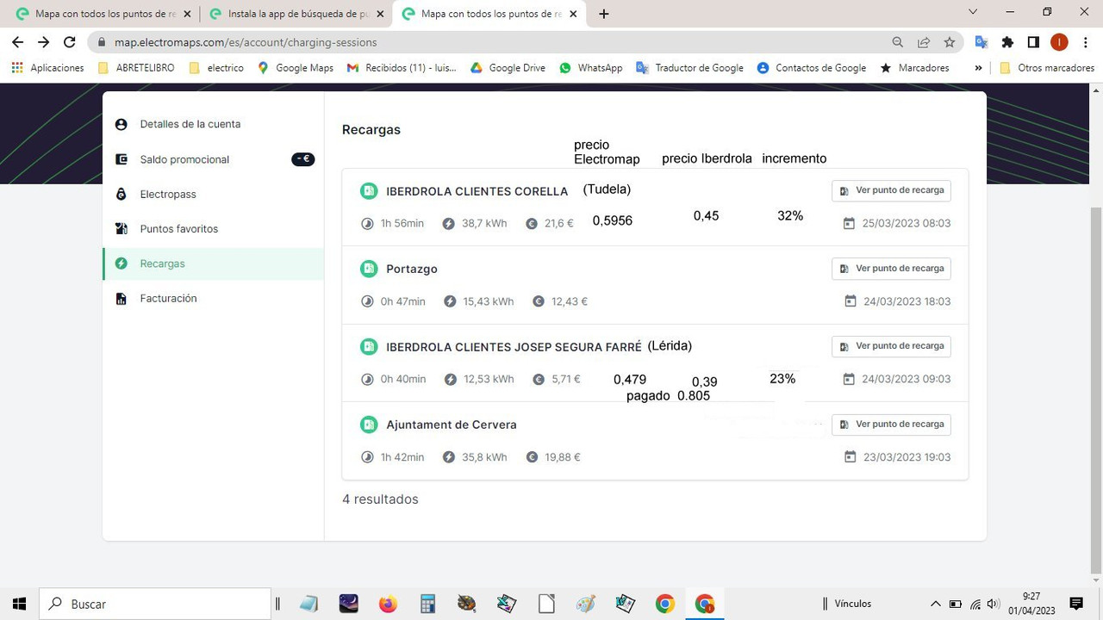This screenshot has width=1103, height=620.
Task: Click the Ajuntament de Cervera title
Action: click(x=452, y=425)
